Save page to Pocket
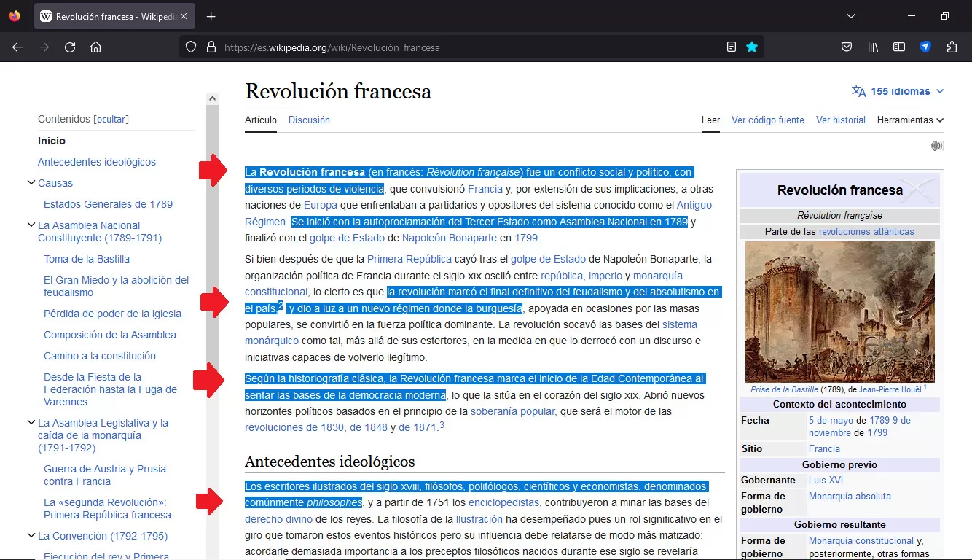This screenshot has width=972, height=560. point(847,47)
